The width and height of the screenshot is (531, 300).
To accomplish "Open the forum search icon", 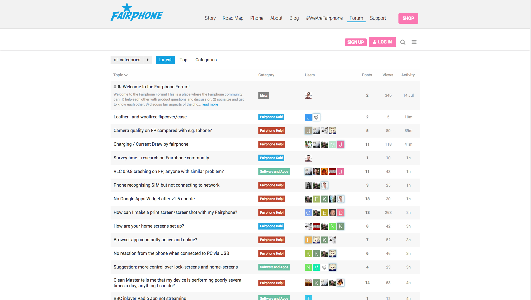I will (x=403, y=42).
